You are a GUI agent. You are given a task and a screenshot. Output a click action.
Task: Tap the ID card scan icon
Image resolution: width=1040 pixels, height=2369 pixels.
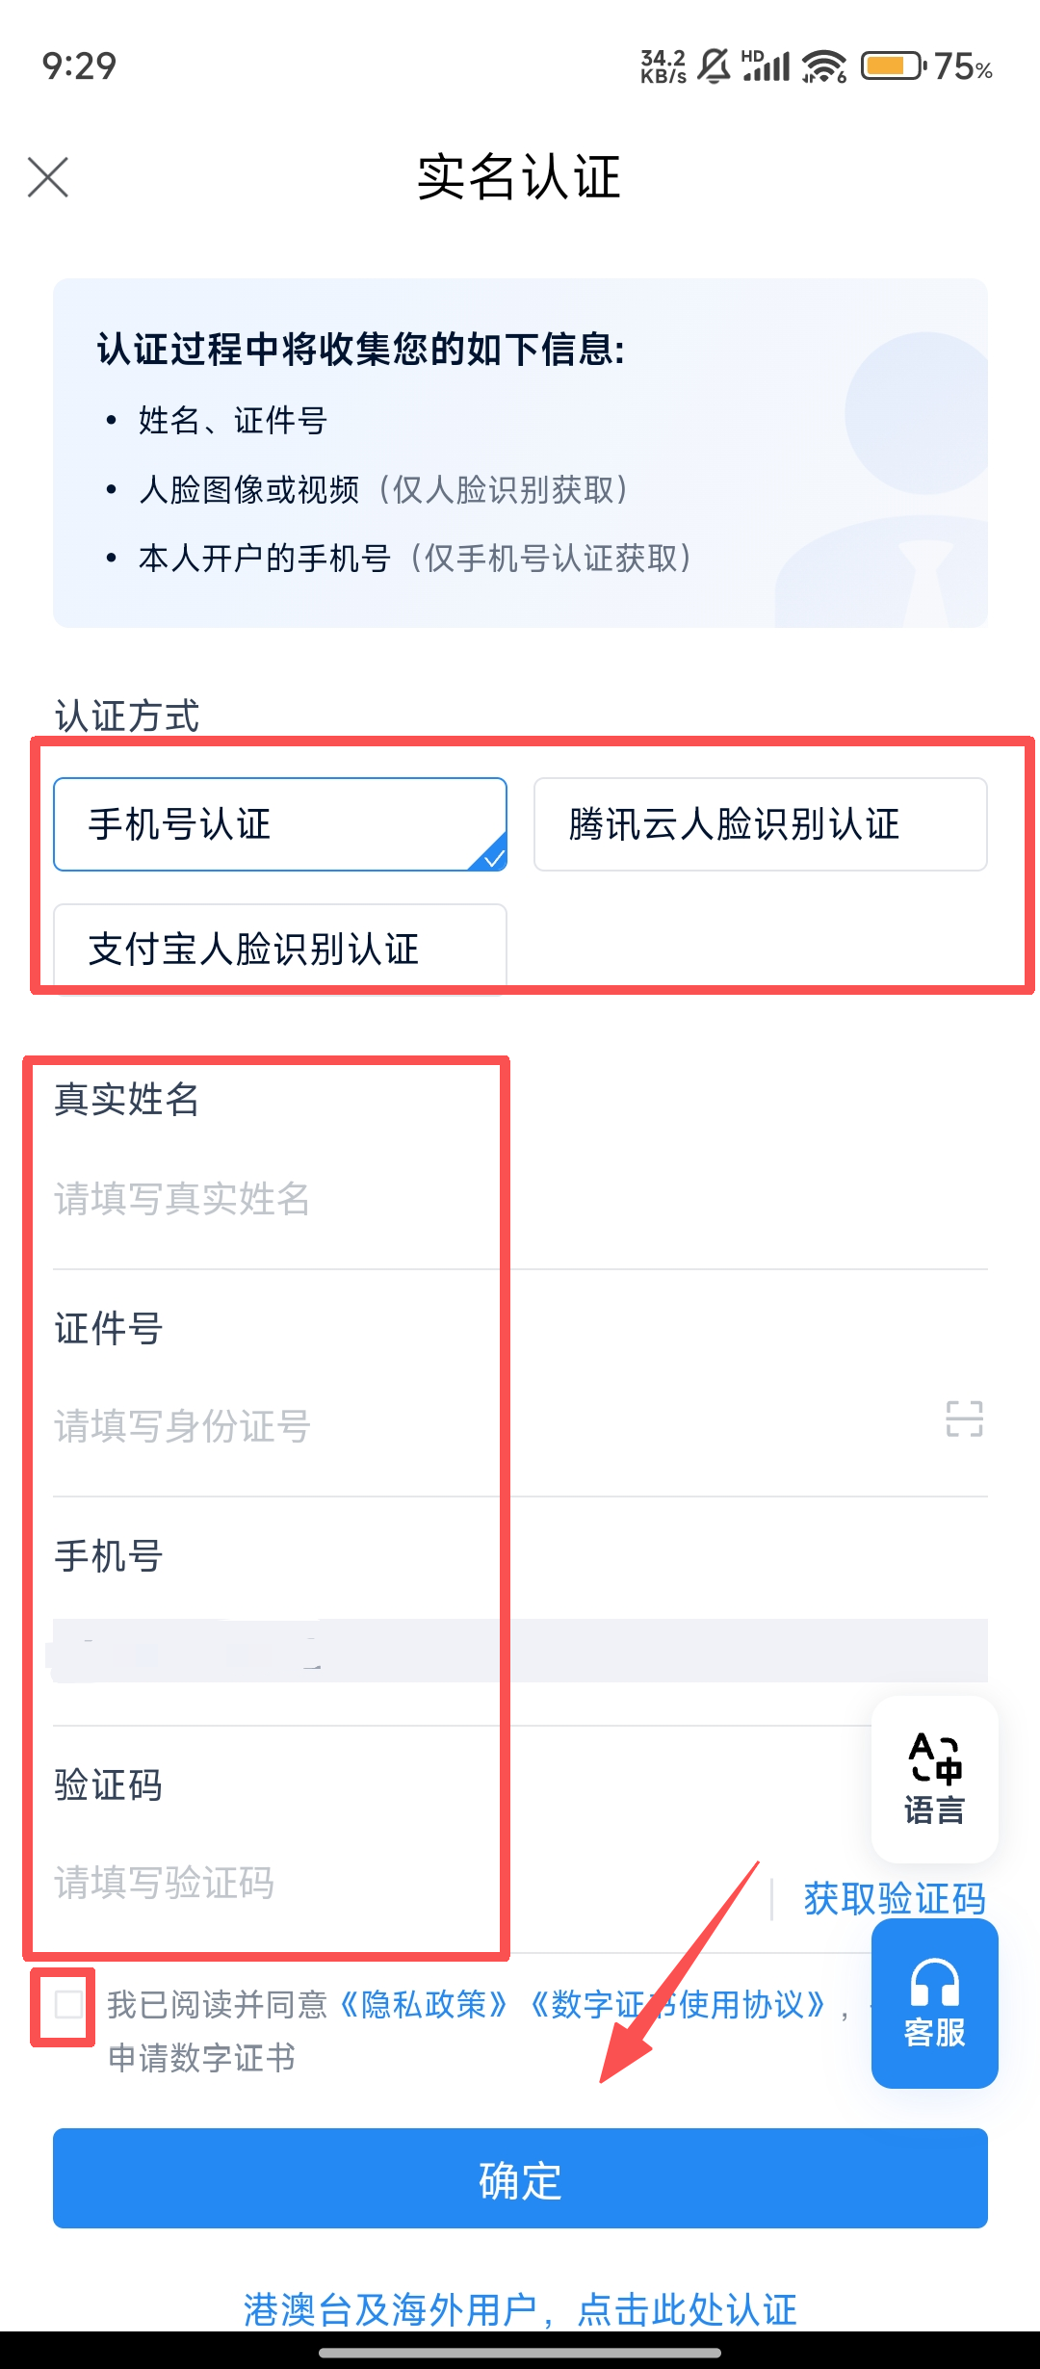[x=964, y=1419]
